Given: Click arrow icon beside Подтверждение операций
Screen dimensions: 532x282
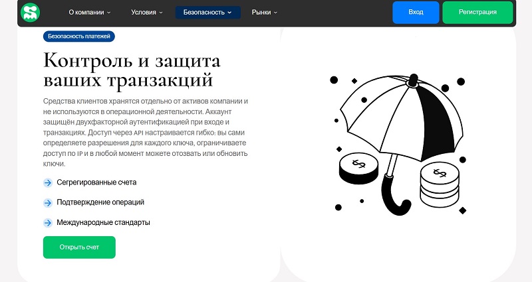Looking at the screenshot, I should tap(48, 203).
